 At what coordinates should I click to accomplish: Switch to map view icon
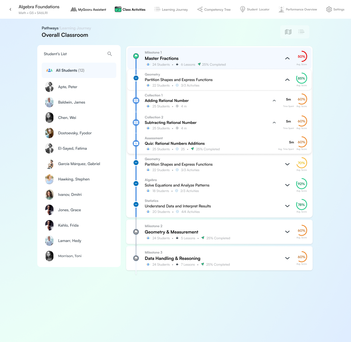[288, 32]
